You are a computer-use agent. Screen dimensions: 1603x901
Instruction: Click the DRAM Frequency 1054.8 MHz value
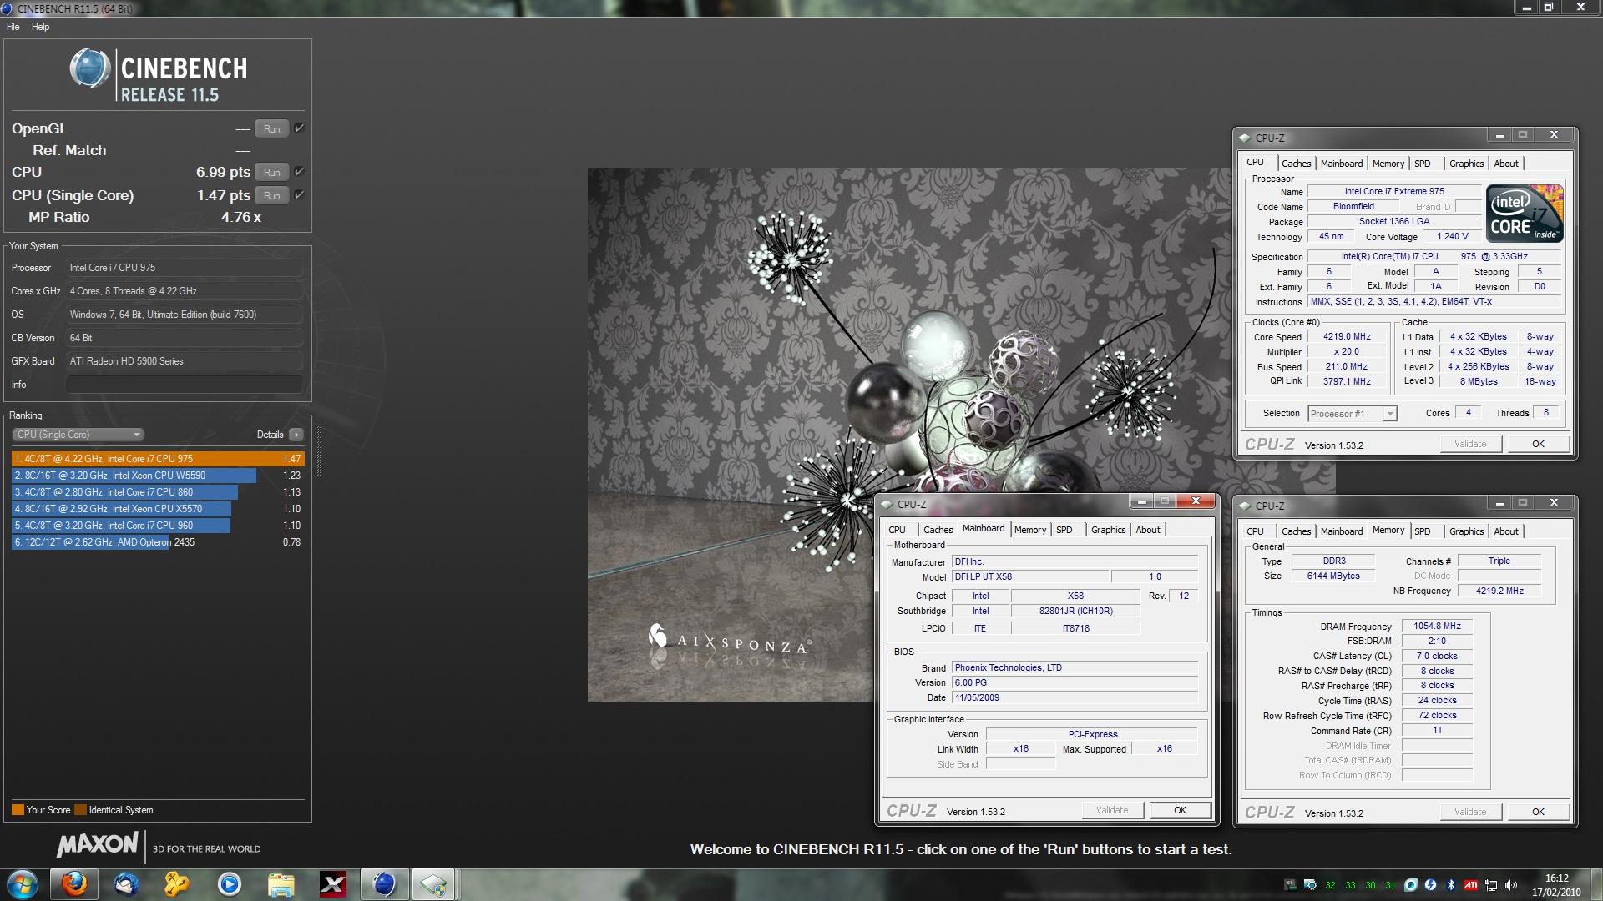pyautogui.click(x=1437, y=627)
